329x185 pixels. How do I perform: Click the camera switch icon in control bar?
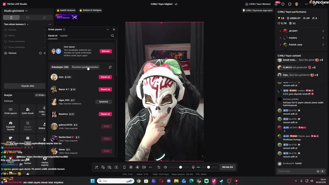144,167
